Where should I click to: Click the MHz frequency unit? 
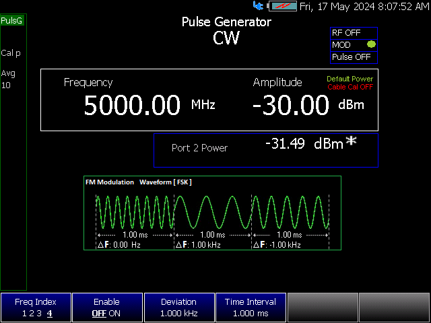coord(203,105)
